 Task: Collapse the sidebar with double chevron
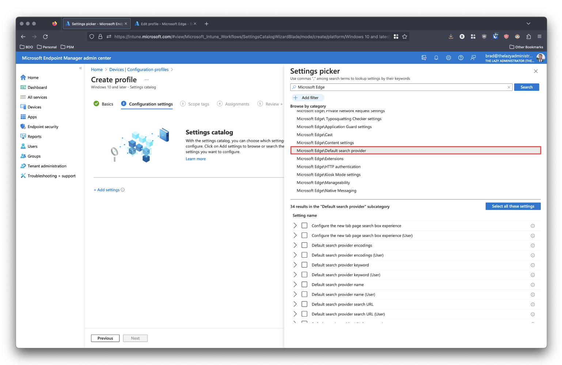click(x=81, y=68)
